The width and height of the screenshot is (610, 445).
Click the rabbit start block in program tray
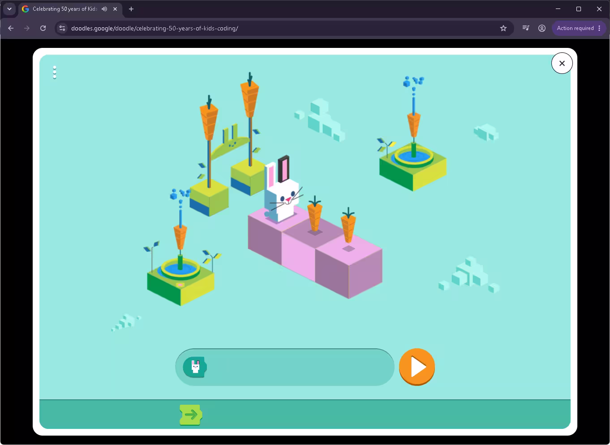point(195,367)
